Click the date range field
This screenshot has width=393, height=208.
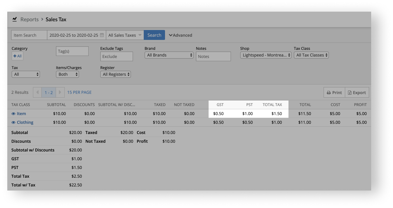[x=76, y=35]
